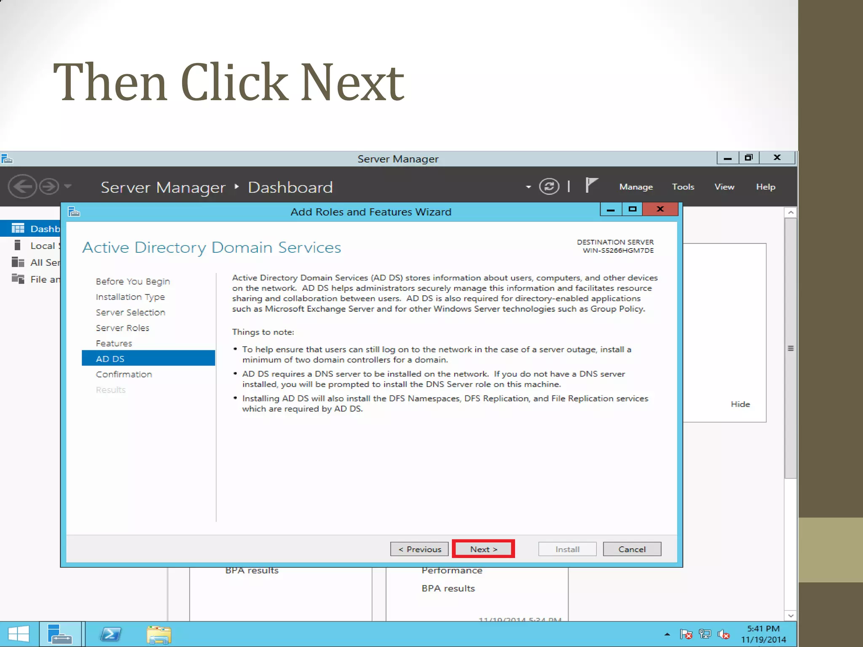
Task: Click the Previous button
Action: 419,549
